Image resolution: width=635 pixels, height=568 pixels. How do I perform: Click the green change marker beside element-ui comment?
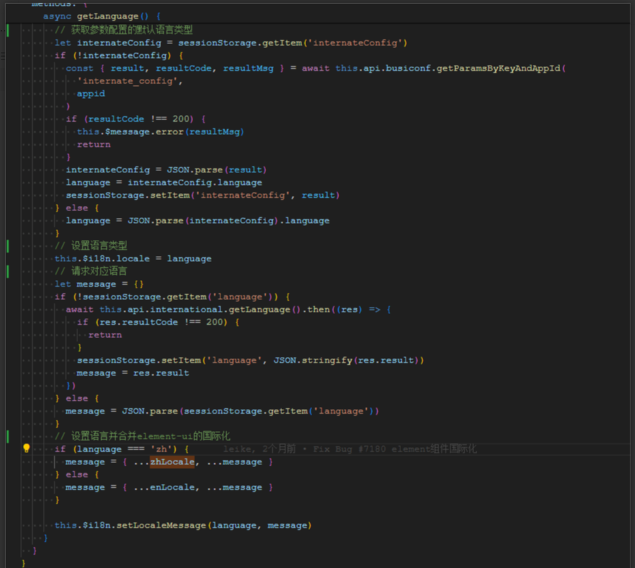7,436
